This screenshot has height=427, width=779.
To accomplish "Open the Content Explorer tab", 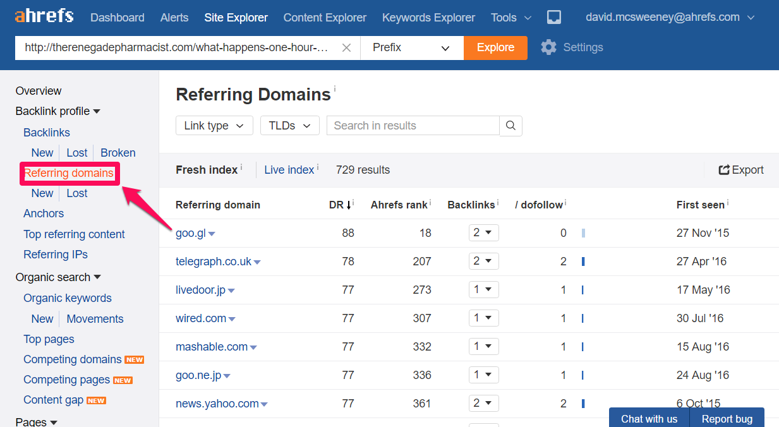I will point(325,18).
